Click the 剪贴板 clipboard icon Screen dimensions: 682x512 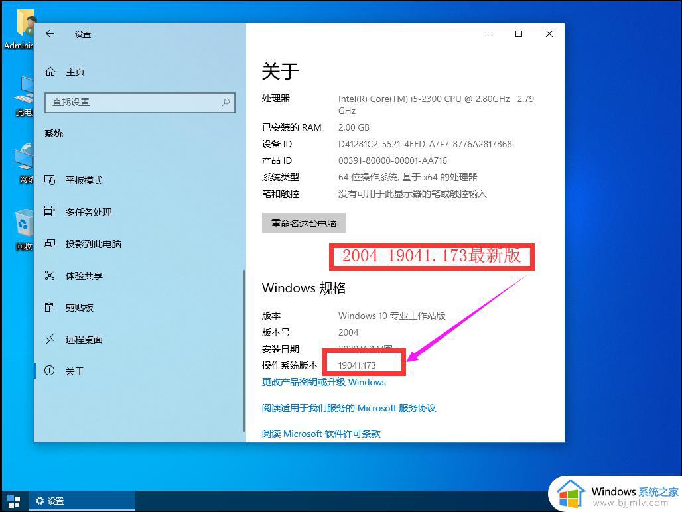click(50, 307)
